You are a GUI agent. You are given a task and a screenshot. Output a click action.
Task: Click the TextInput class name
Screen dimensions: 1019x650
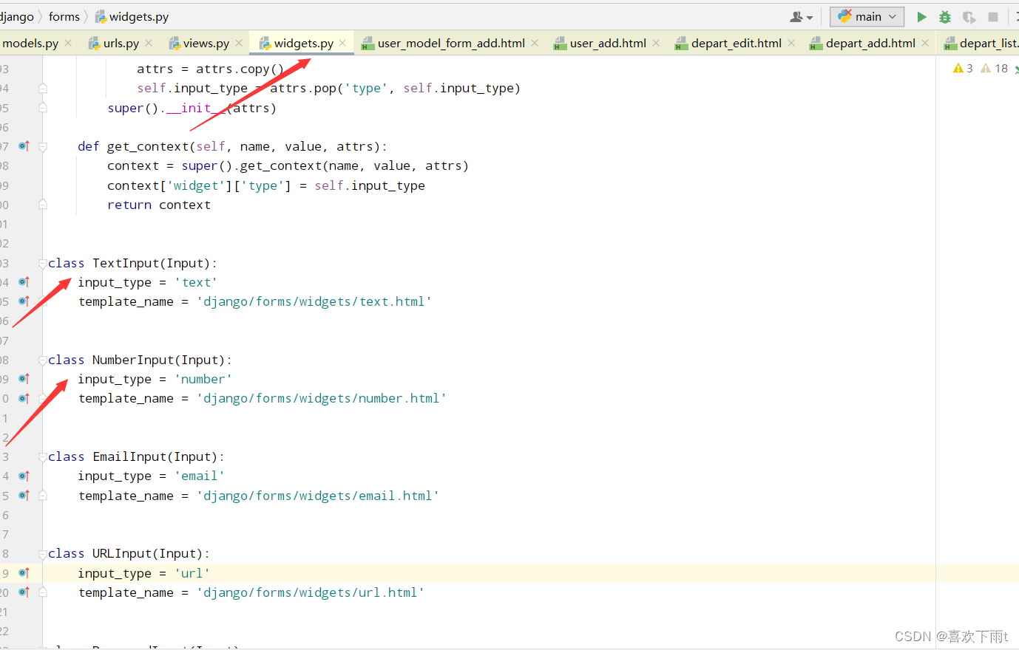pos(126,263)
